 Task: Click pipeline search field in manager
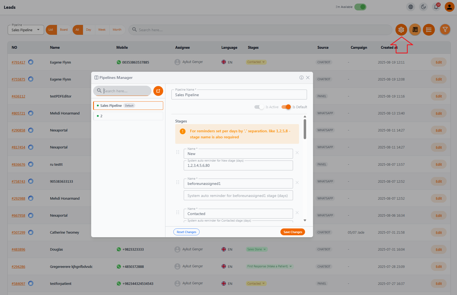point(122,91)
